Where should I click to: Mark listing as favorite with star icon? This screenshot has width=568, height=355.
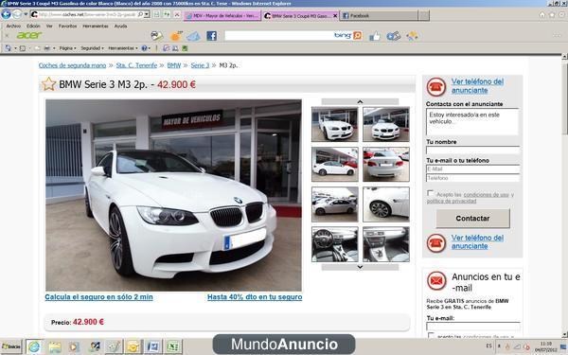[48, 84]
